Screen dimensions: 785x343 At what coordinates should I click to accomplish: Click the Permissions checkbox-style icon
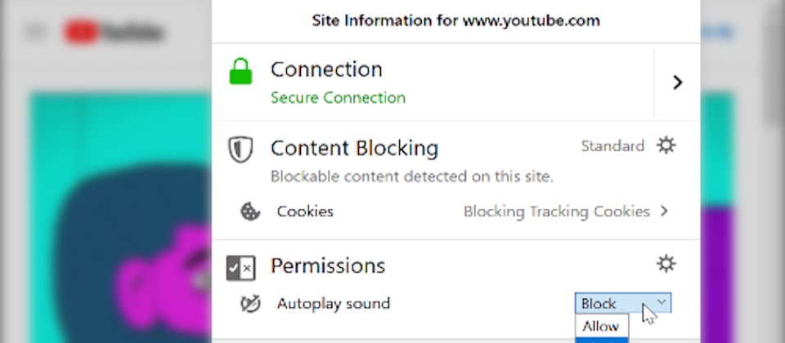pos(240,267)
